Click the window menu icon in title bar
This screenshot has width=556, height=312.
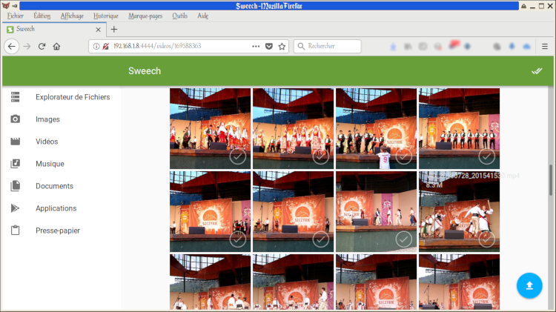pyautogui.click(x=6, y=6)
